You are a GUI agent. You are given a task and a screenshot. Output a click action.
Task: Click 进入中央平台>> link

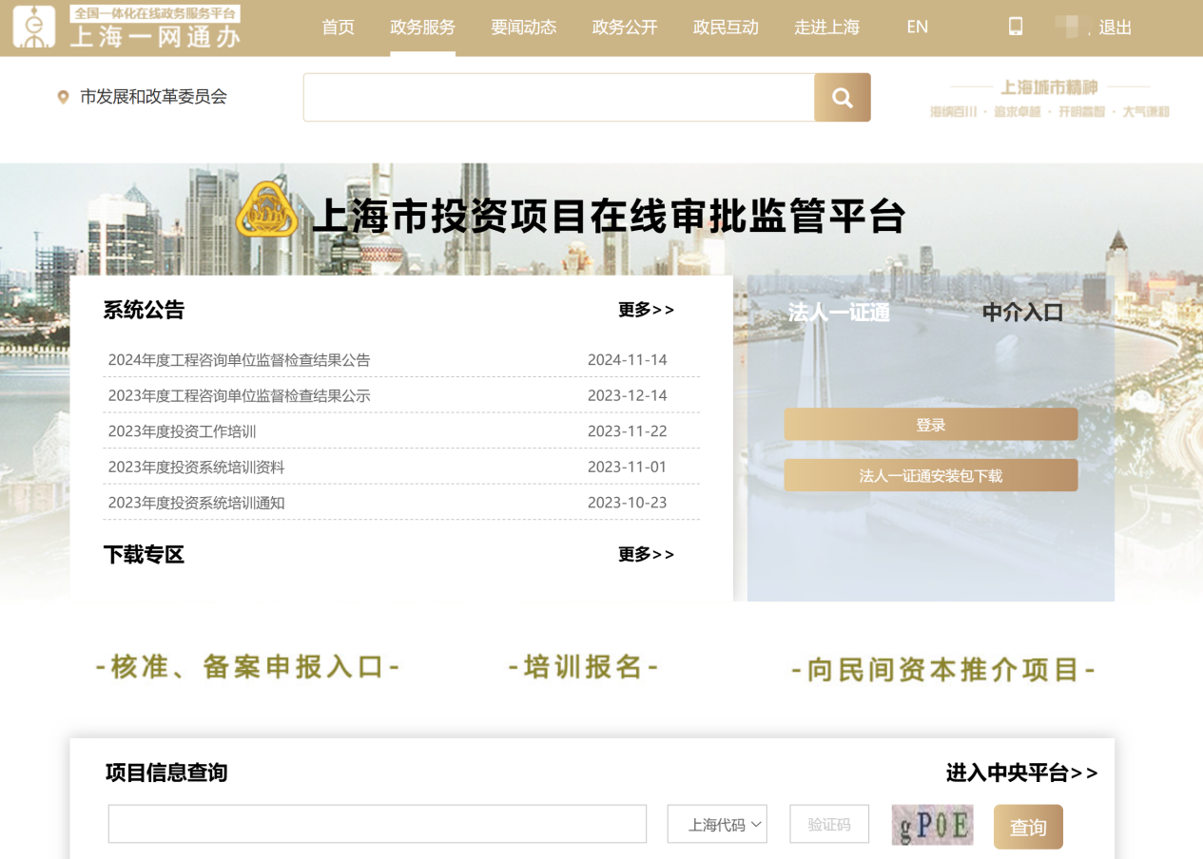(1021, 773)
